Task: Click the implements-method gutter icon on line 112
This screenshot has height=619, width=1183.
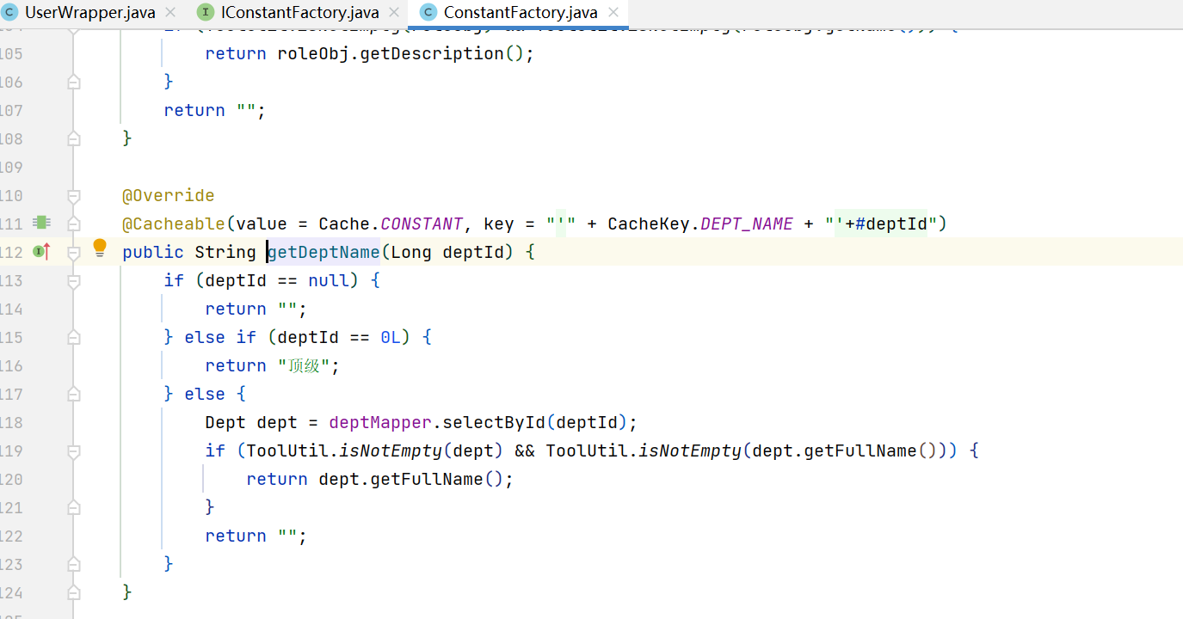Action: point(41,252)
